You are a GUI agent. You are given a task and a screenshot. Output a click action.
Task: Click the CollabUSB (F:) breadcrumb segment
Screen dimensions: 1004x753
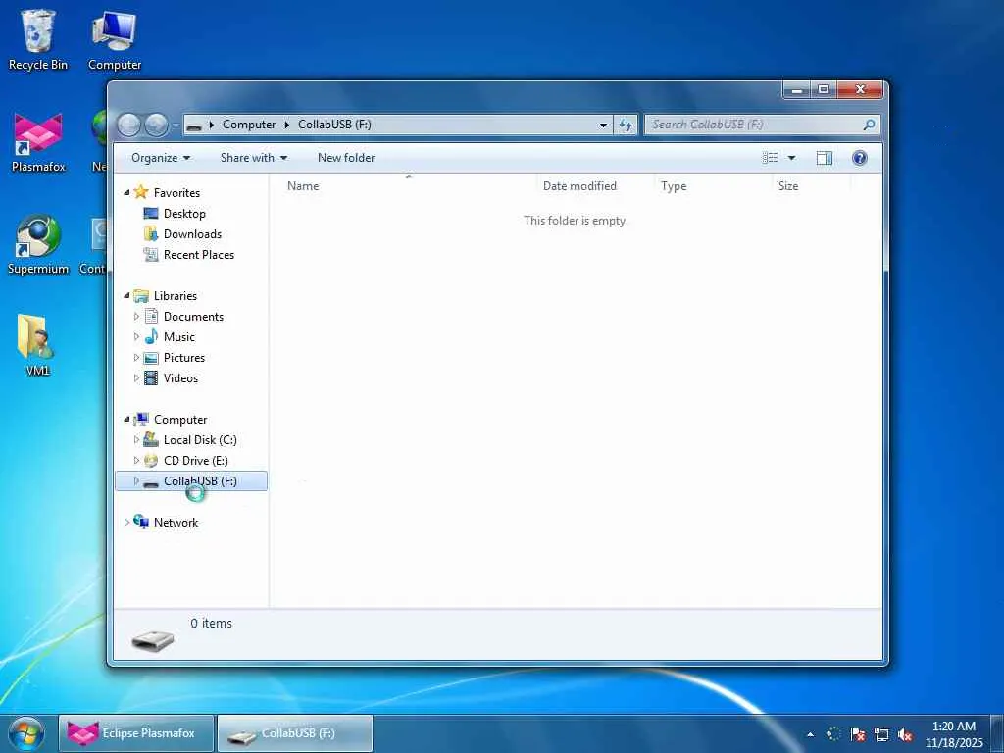(x=334, y=125)
